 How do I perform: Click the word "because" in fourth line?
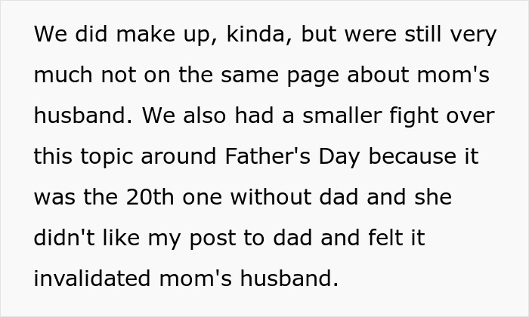pos(424,157)
